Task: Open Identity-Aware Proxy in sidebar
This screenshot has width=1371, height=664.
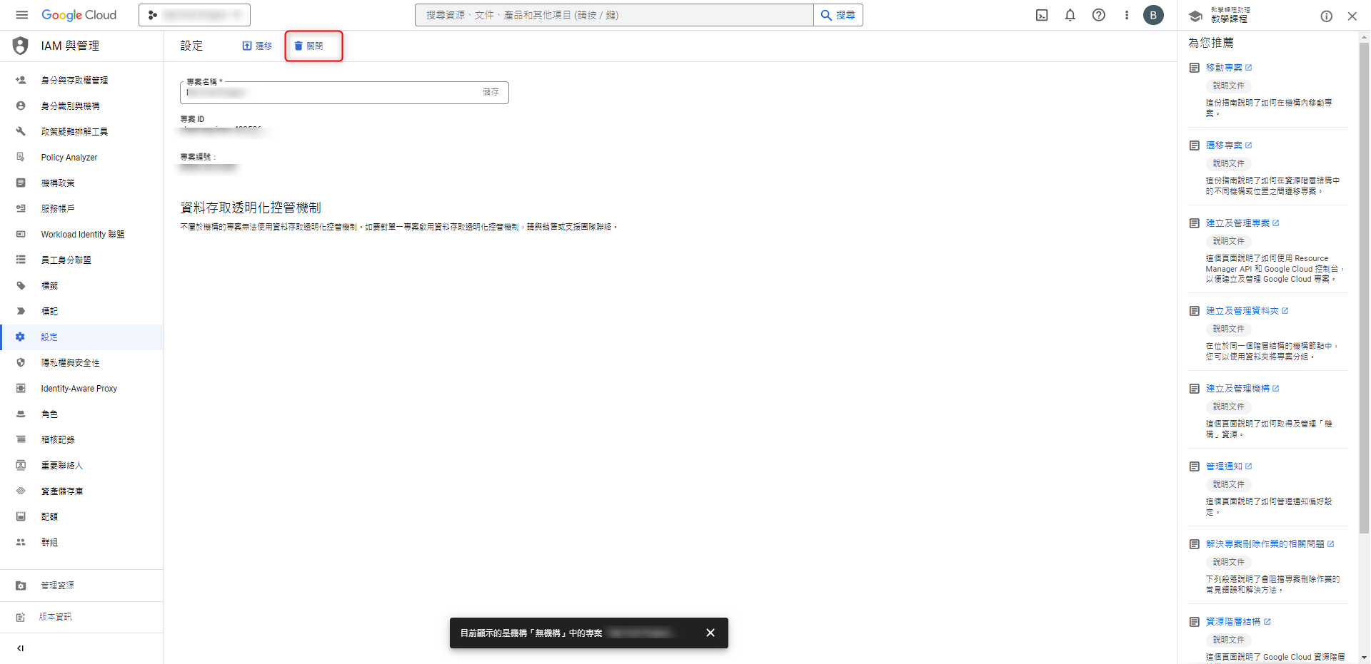Action: click(x=82, y=389)
